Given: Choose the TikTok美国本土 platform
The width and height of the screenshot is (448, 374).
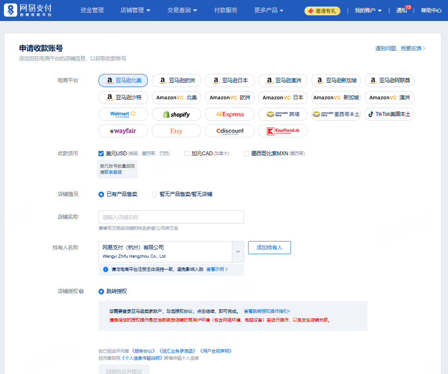Looking at the screenshot, I should tap(389, 114).
